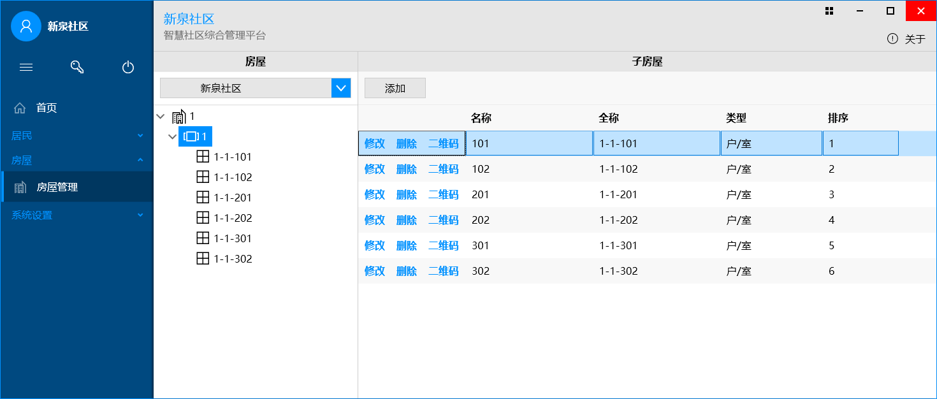Open the 新泉社区 community dropdown arrow
The width and height of the screenshot is (937, 399).
tap(341, 88)
